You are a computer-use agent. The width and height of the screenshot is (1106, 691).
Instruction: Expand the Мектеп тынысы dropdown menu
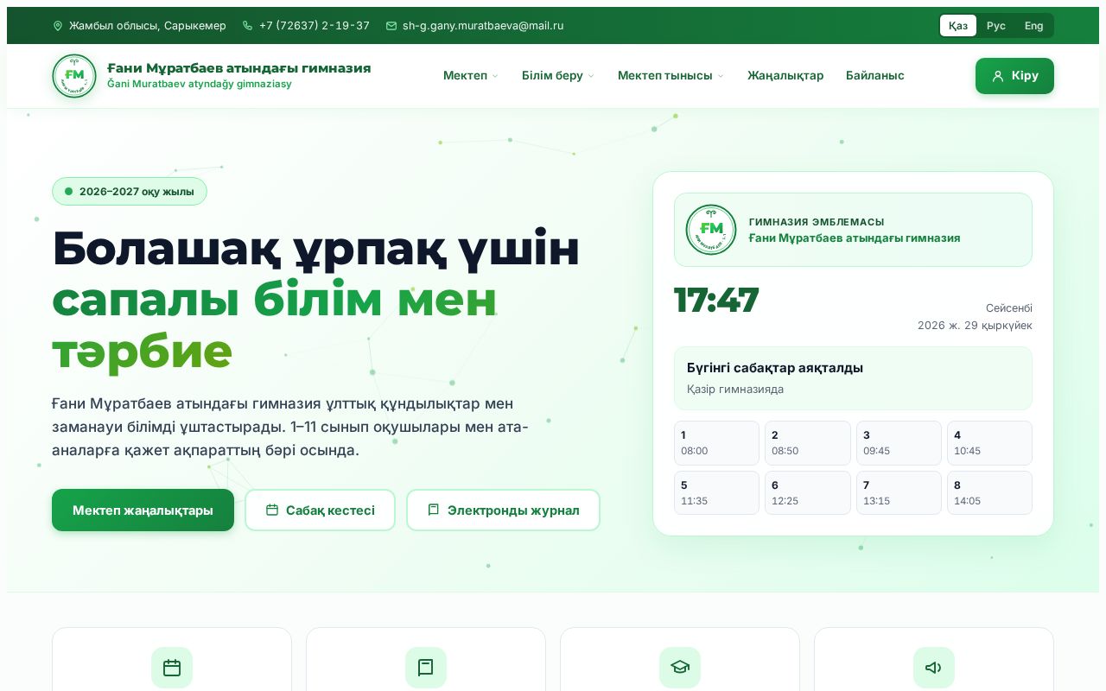[x=671, y=76]
